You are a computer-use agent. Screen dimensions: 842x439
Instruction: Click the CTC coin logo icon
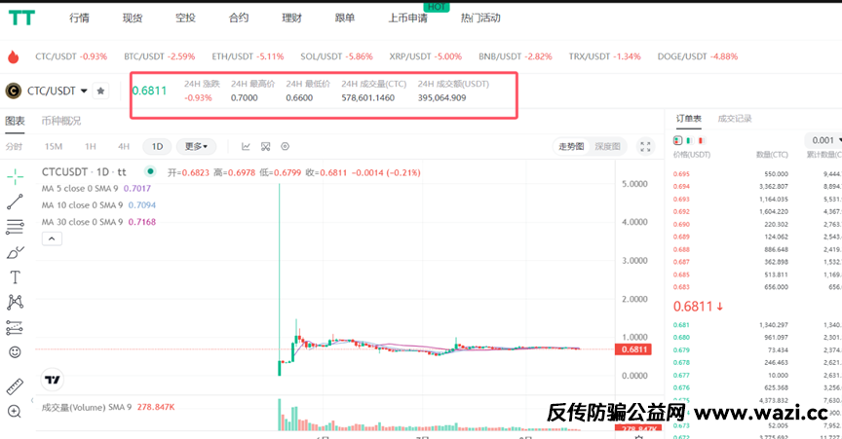pos(14,91)
